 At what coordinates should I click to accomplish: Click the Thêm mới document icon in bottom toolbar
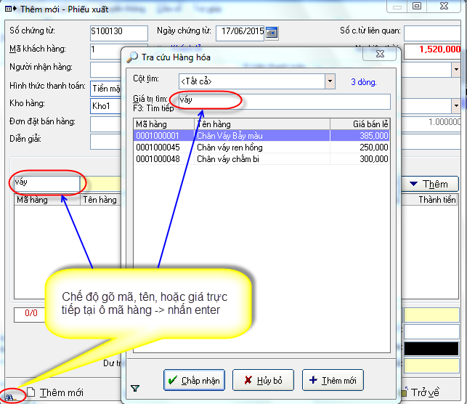point(31,393)
